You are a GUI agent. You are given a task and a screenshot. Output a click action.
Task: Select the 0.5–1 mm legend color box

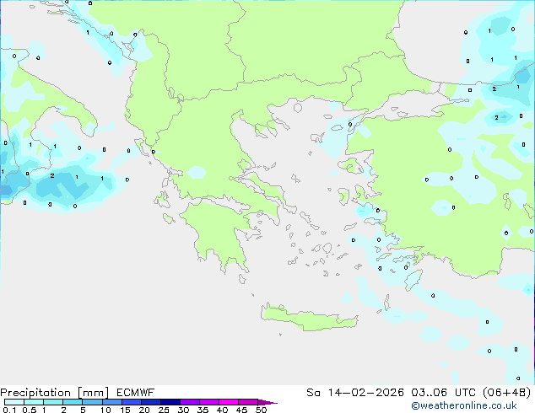[34, 402]
